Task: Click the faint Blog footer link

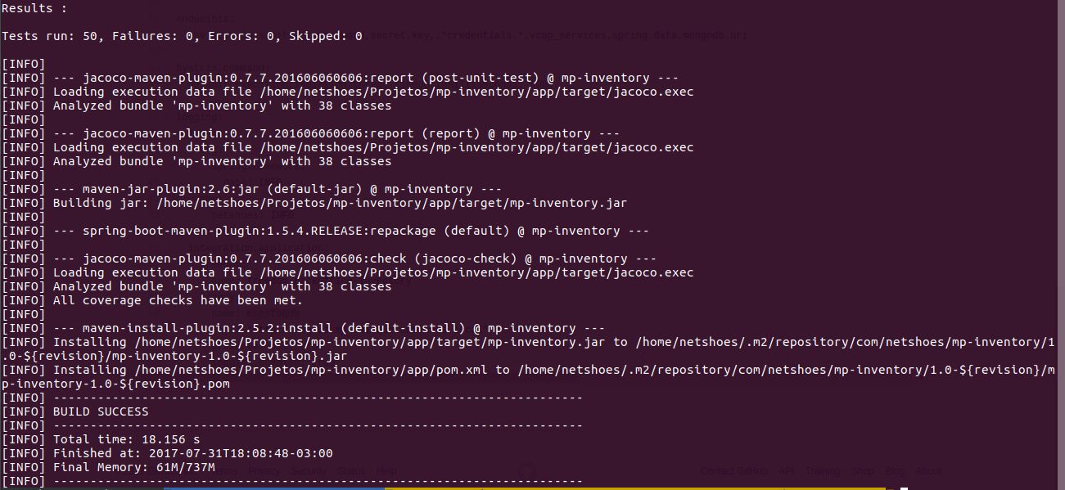Action: click(x=894, y=471)
